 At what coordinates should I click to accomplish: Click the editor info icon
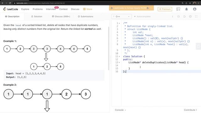pyautogui.click(x=172, y=16)
